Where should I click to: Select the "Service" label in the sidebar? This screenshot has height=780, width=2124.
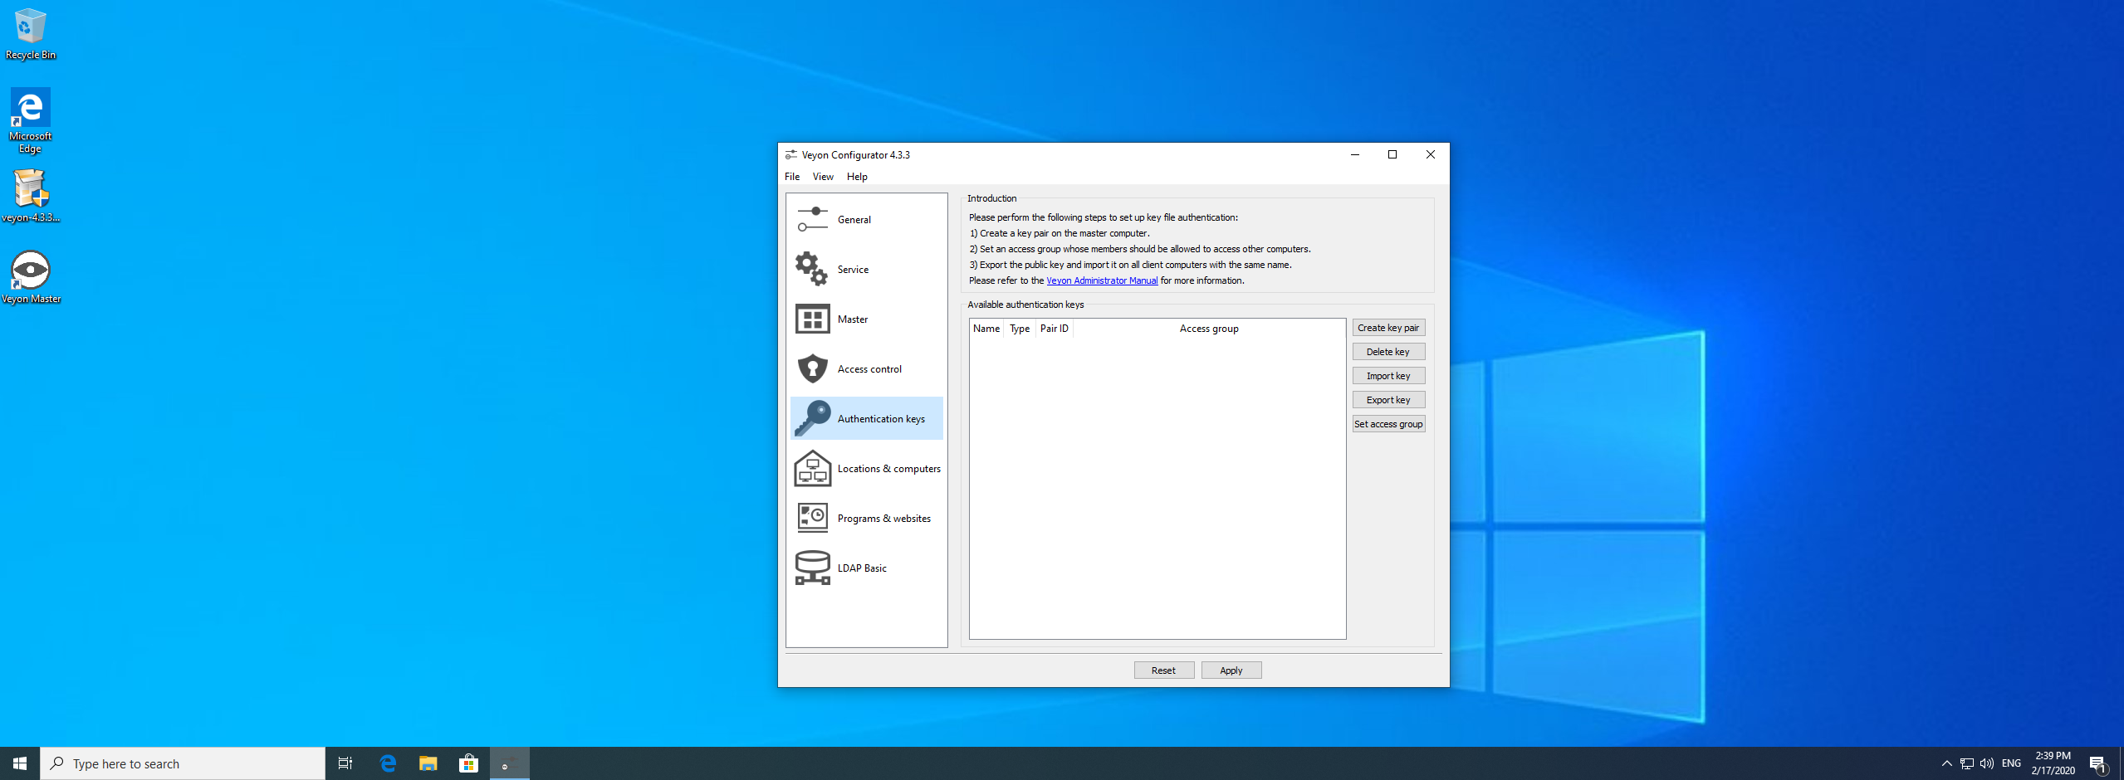pyautogui.click(x=853, y=270)
